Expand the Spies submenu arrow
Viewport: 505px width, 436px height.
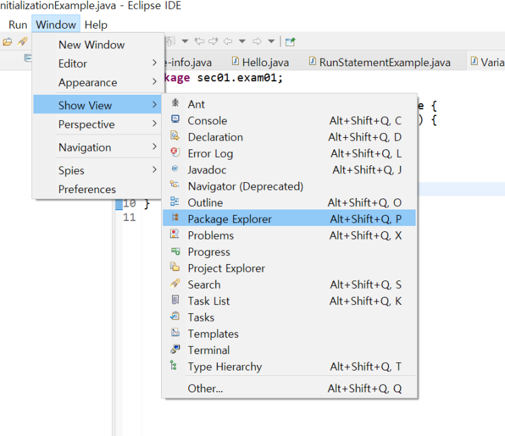[154, 170]
